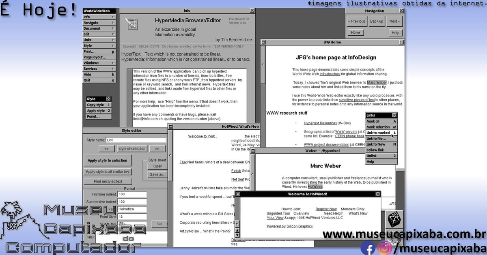Open the Windows submenu
This screenshot has height=255, width=487.
[x=99, y=63]
